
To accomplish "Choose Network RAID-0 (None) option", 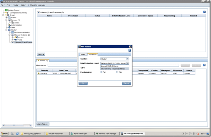I will (114, 66).
